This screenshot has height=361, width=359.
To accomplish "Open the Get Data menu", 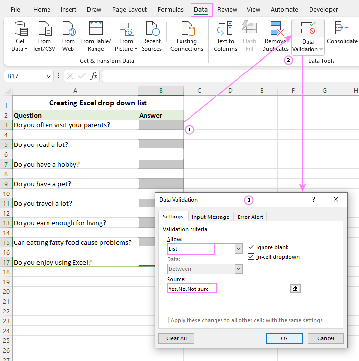I will click(x=20, y=37).
